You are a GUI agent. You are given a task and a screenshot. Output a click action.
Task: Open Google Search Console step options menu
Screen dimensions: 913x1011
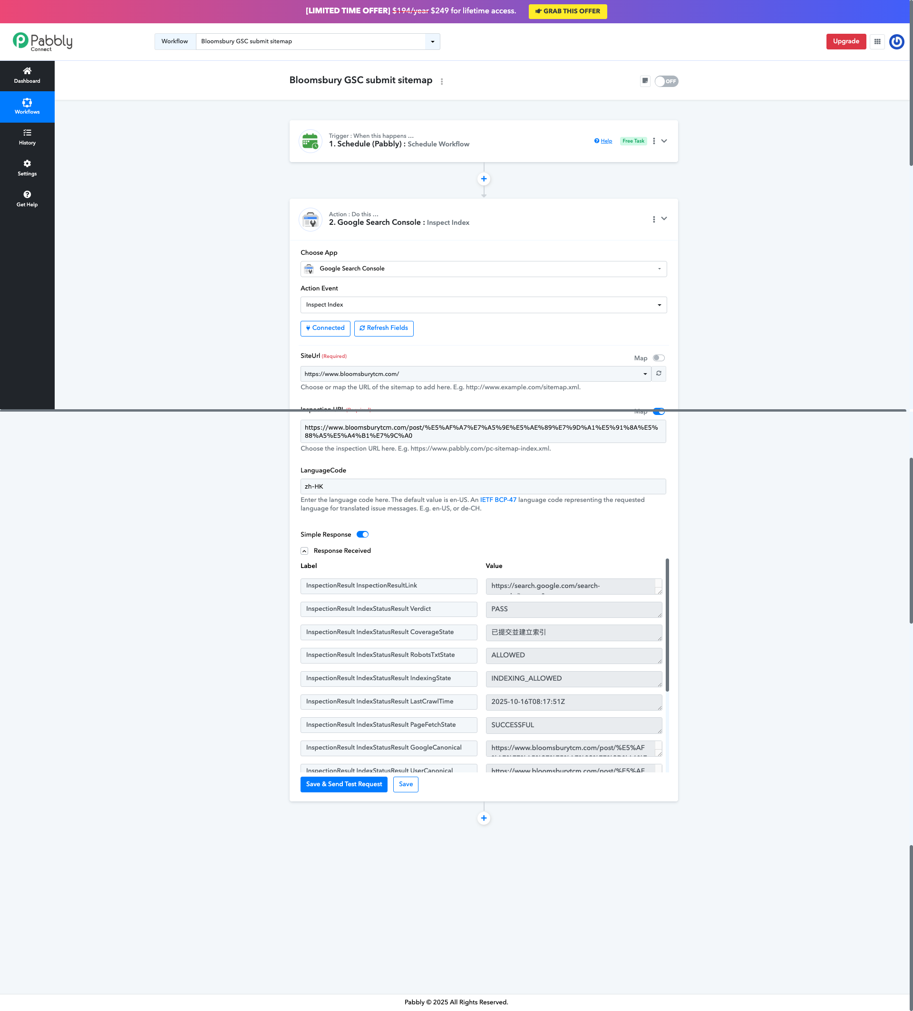654,220
